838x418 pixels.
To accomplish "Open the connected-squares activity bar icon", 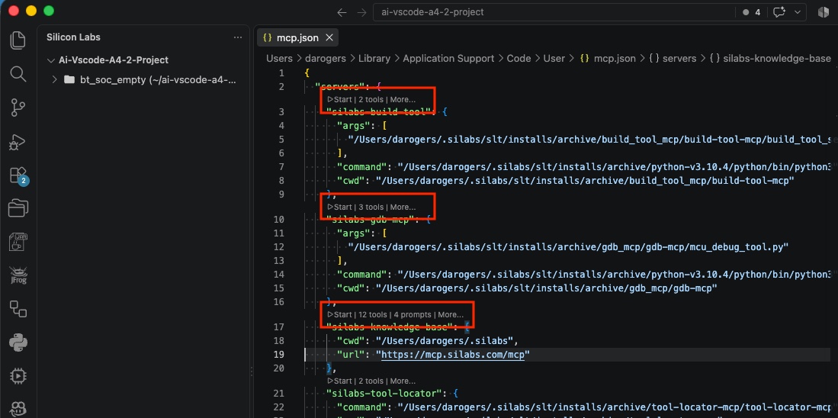I will pyautogui.click(x=18, y=308).
